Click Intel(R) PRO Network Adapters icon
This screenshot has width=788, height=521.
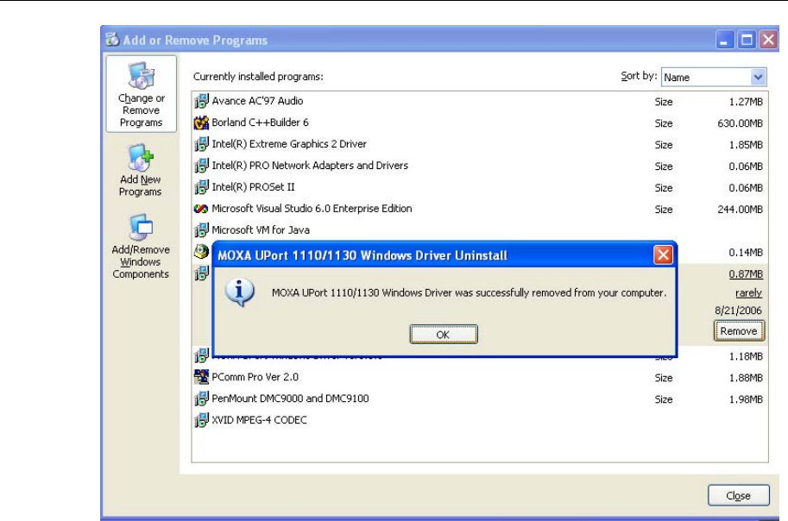click(x=201, y=166)
